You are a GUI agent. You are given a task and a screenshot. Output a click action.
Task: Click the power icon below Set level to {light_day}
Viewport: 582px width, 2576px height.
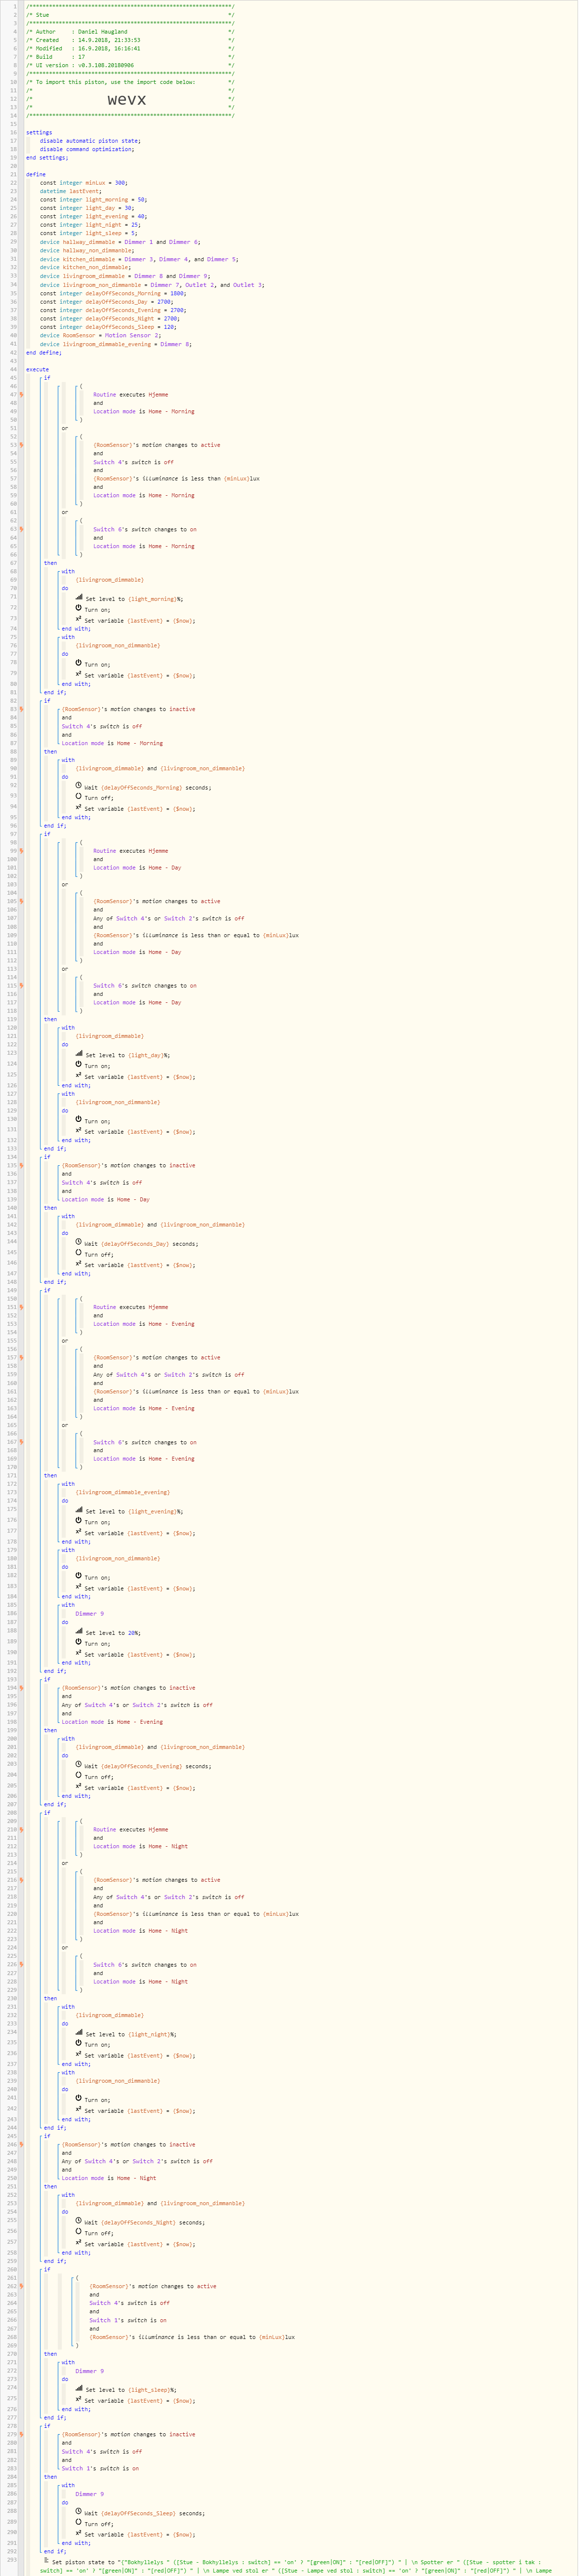coord(79,1064)
